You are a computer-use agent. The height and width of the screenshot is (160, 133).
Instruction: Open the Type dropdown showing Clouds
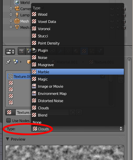pos(77,129)
